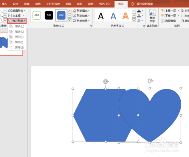Apply the white green-outlined Abc shape style

[37, 15]
